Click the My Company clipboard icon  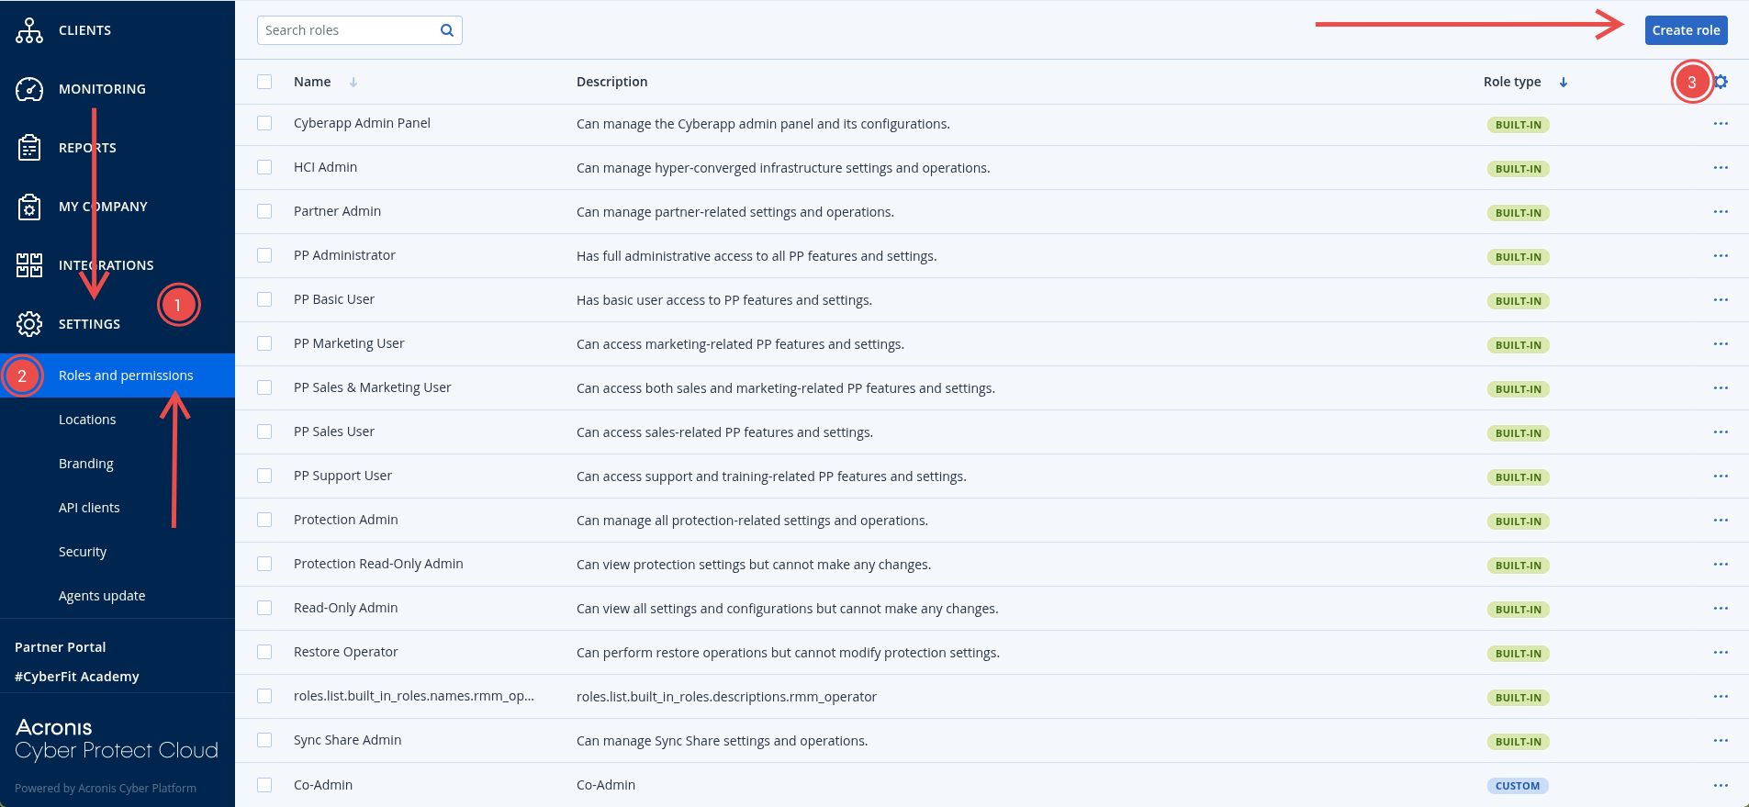(x=29, y=206)
